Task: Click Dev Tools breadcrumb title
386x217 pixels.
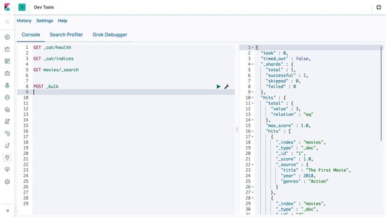Action: click(44, 7)
